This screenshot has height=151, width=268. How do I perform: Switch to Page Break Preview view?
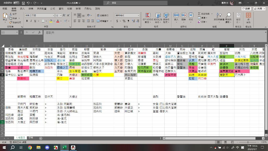[232, 142]
